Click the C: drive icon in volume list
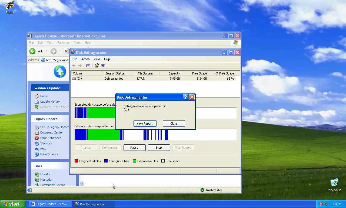 [x=74, y=79]
